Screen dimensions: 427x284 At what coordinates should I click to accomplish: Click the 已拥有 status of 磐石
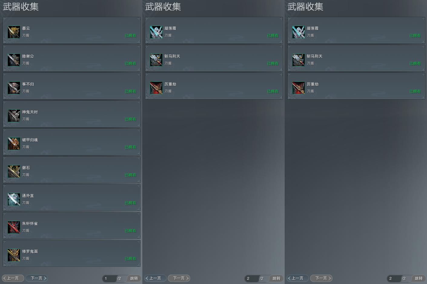coord(131,175)
